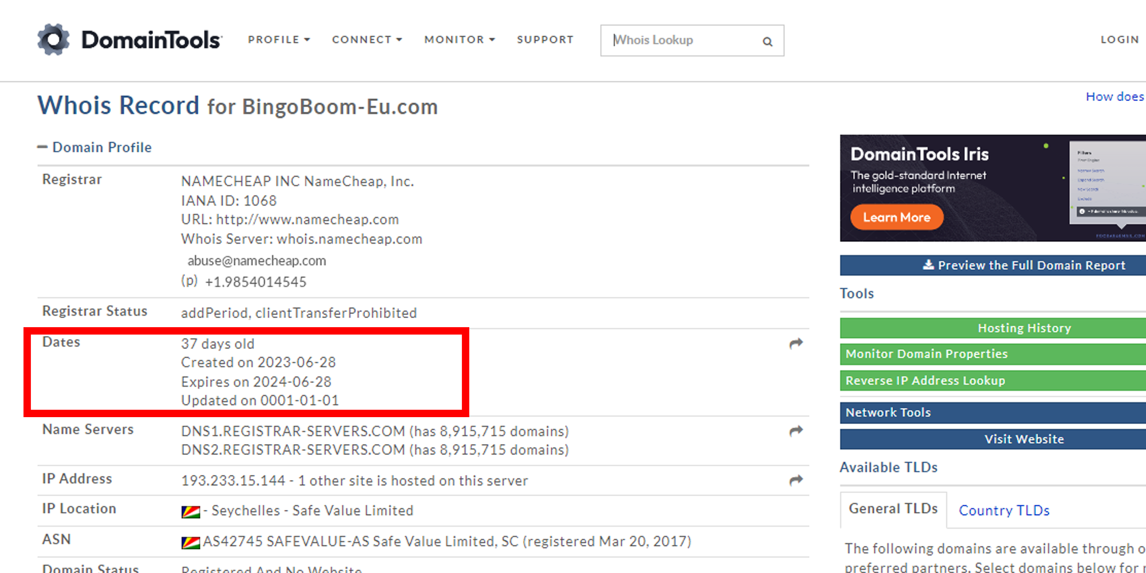
Task: Click the registrar phone +1.9854014545 text
Action: (256, 282)
